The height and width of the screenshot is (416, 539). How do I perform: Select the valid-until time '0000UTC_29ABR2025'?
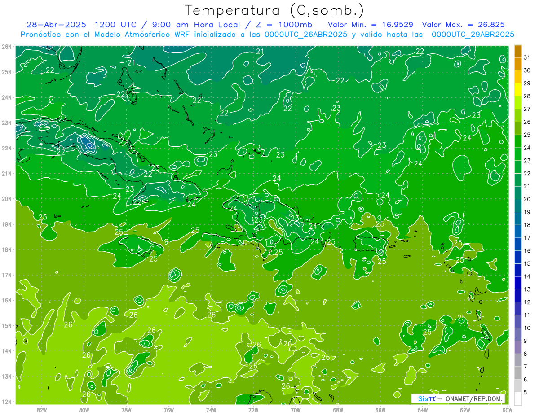point(473,35)
